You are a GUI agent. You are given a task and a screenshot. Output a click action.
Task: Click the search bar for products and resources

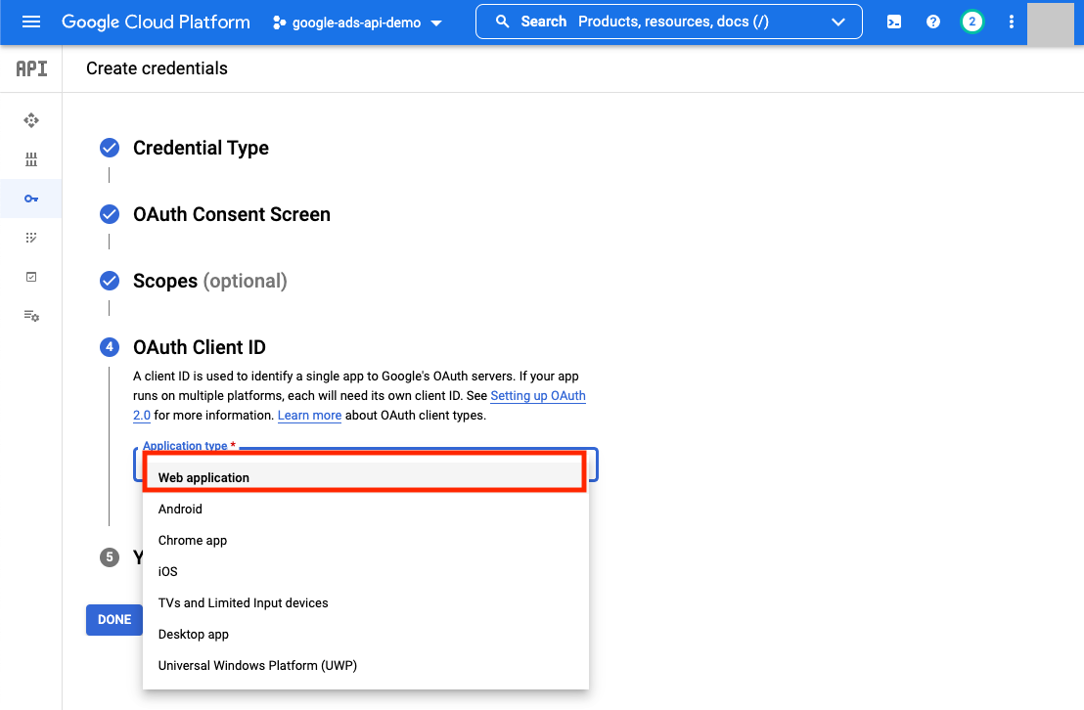tap(668, 22)
